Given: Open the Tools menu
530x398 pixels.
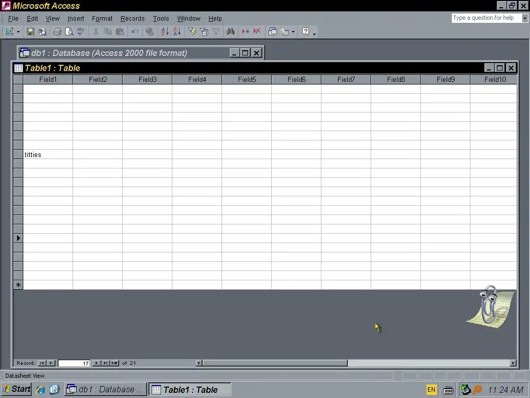Looking at the screenshot, I should click(161, 19).
